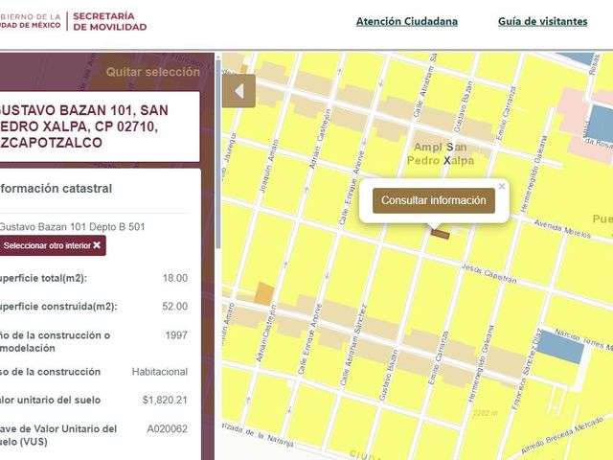Click the Joaquín Amaro street label
The width and height of the screenshot is (613, 460).
(x=269, y=167)
